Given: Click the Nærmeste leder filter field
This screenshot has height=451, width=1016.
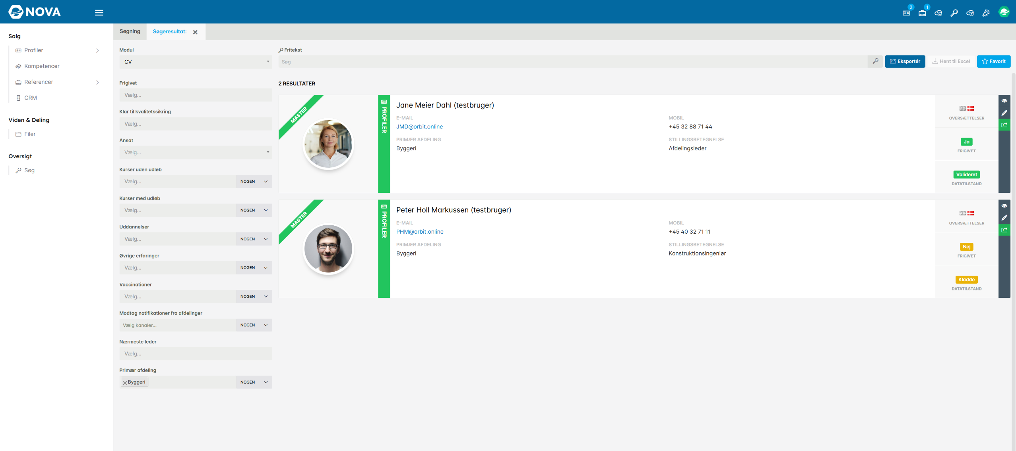Looking at the screenshot, I should tap(196, 354).
